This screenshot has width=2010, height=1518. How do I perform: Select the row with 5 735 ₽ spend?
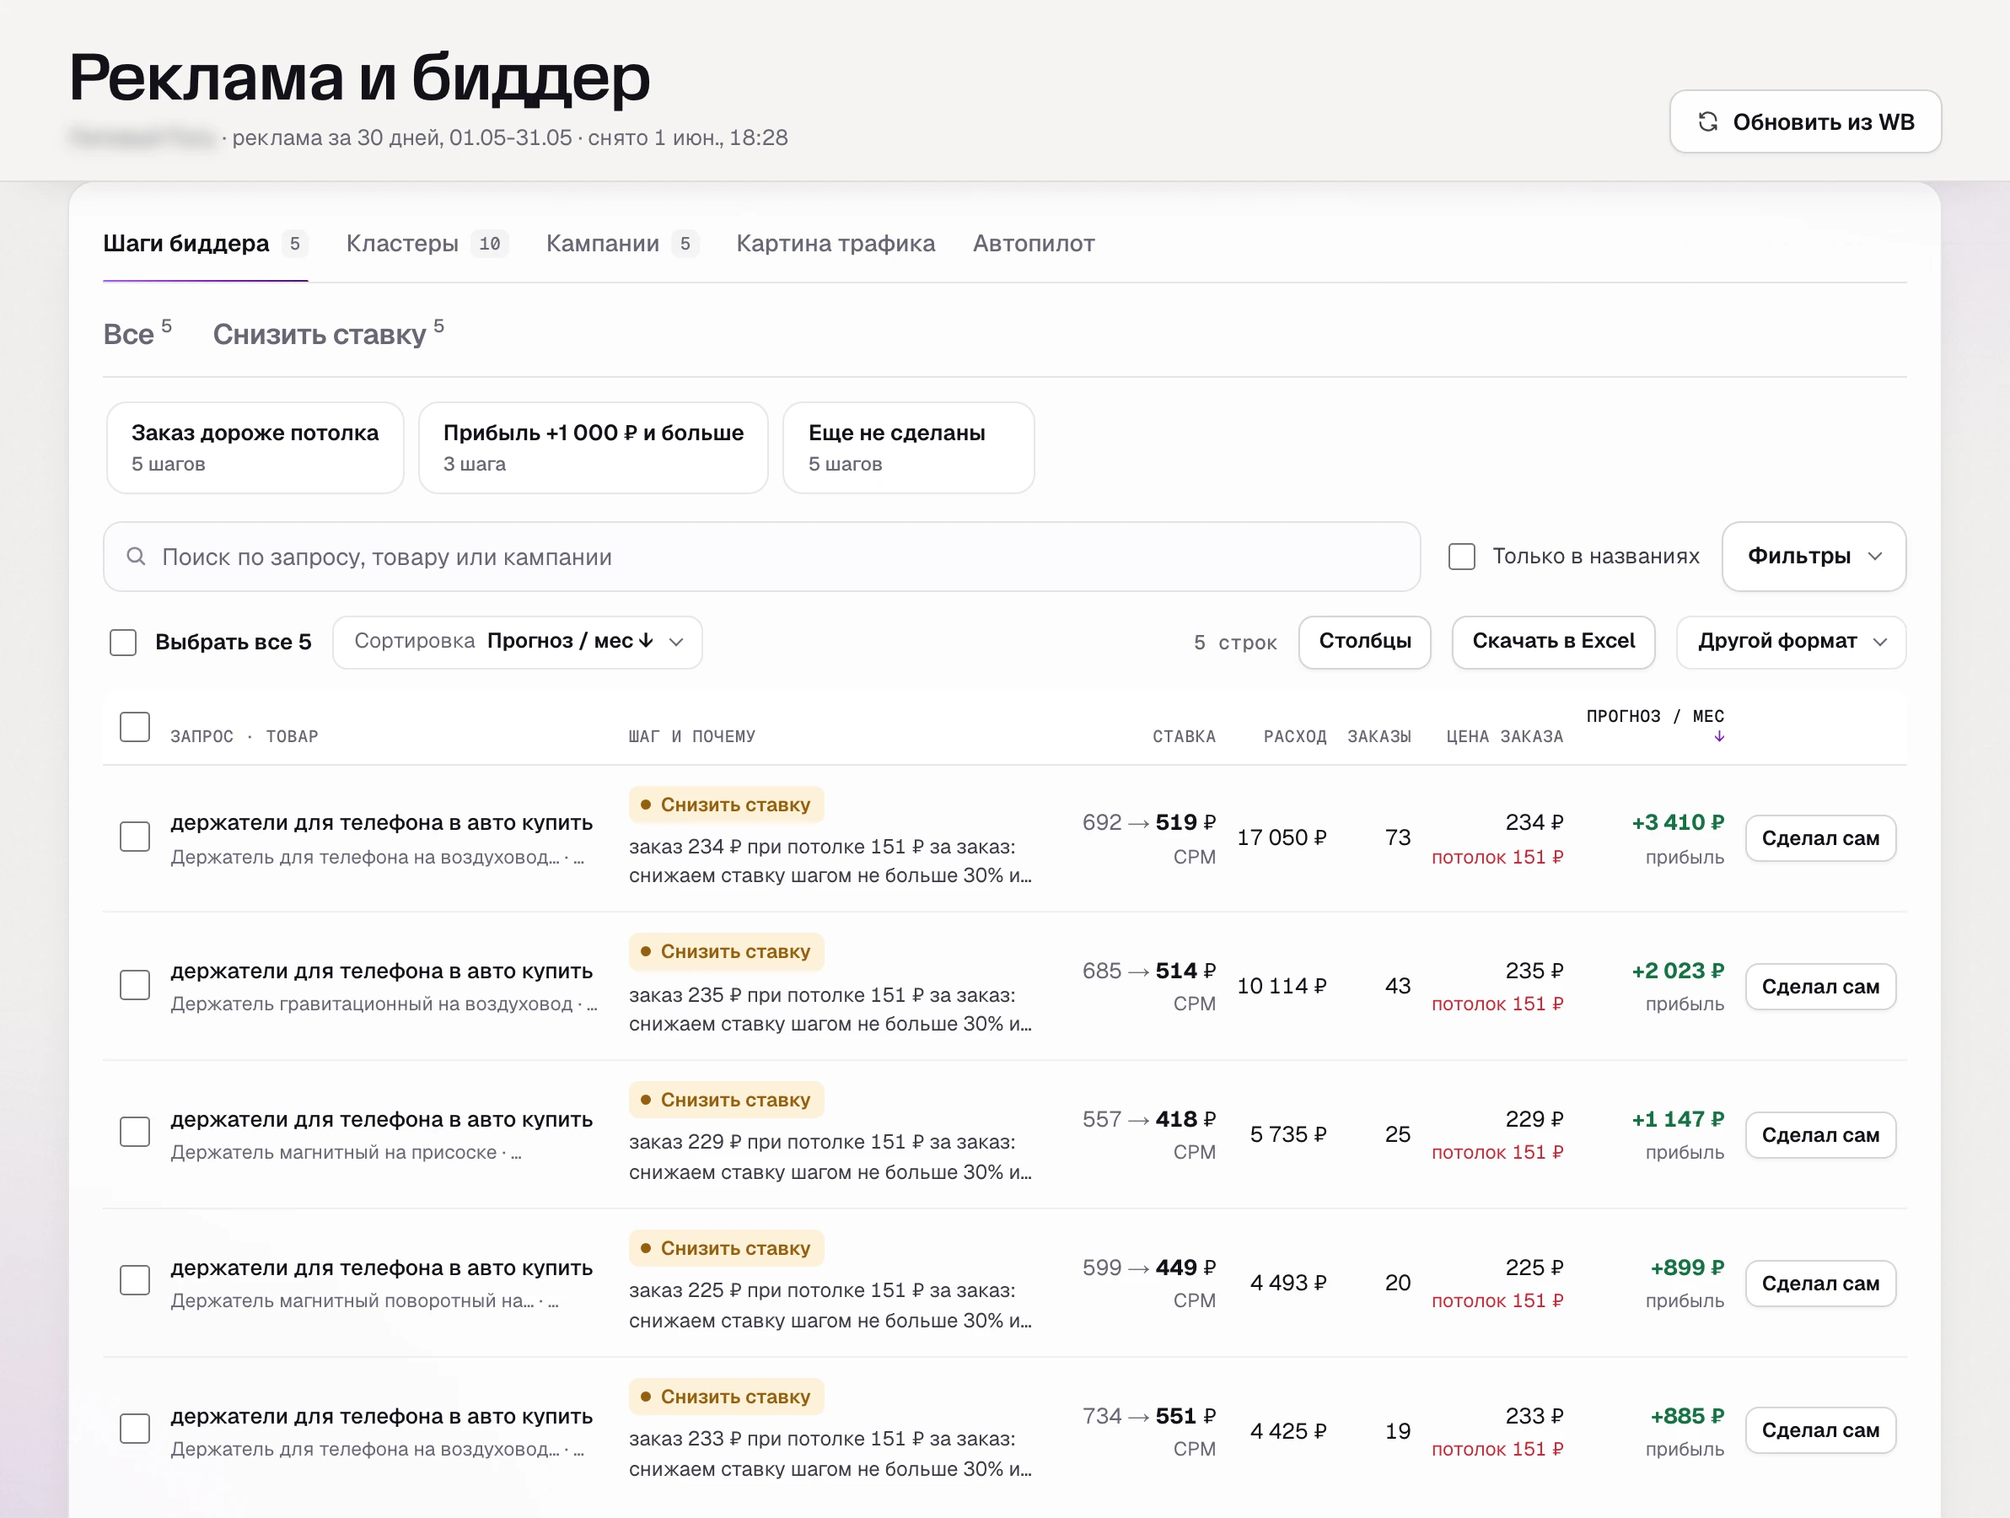click(135, 1132)
